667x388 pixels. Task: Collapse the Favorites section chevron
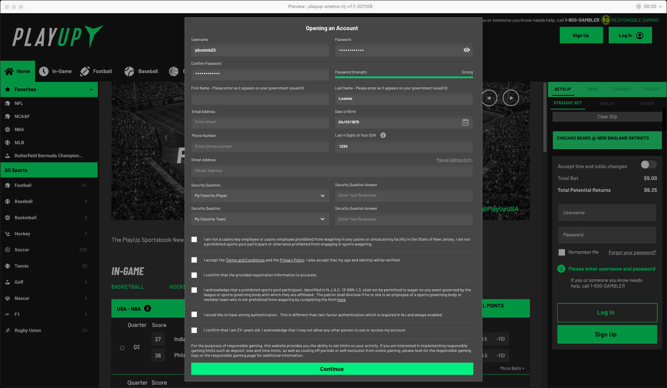[x=91, y=89]
